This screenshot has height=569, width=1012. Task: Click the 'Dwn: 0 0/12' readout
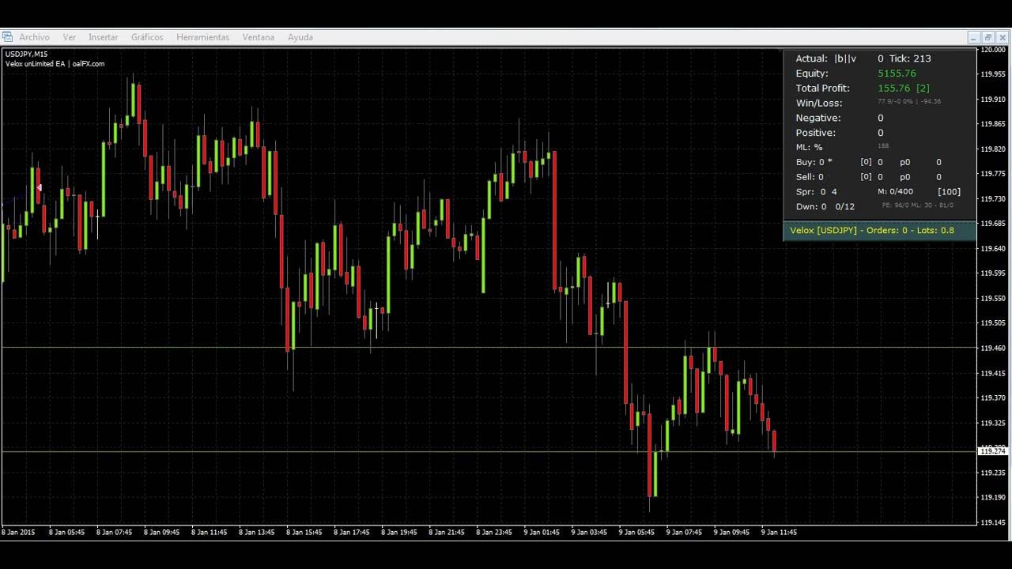click(825, 207)
